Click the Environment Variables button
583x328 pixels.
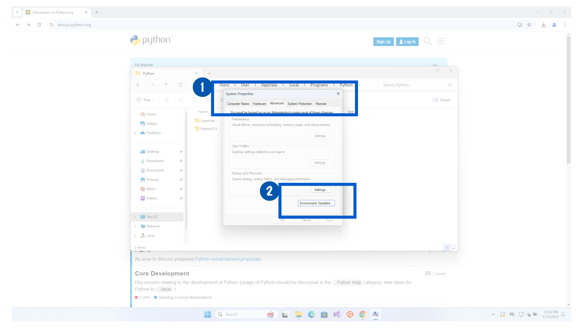(x=316, y=203)
